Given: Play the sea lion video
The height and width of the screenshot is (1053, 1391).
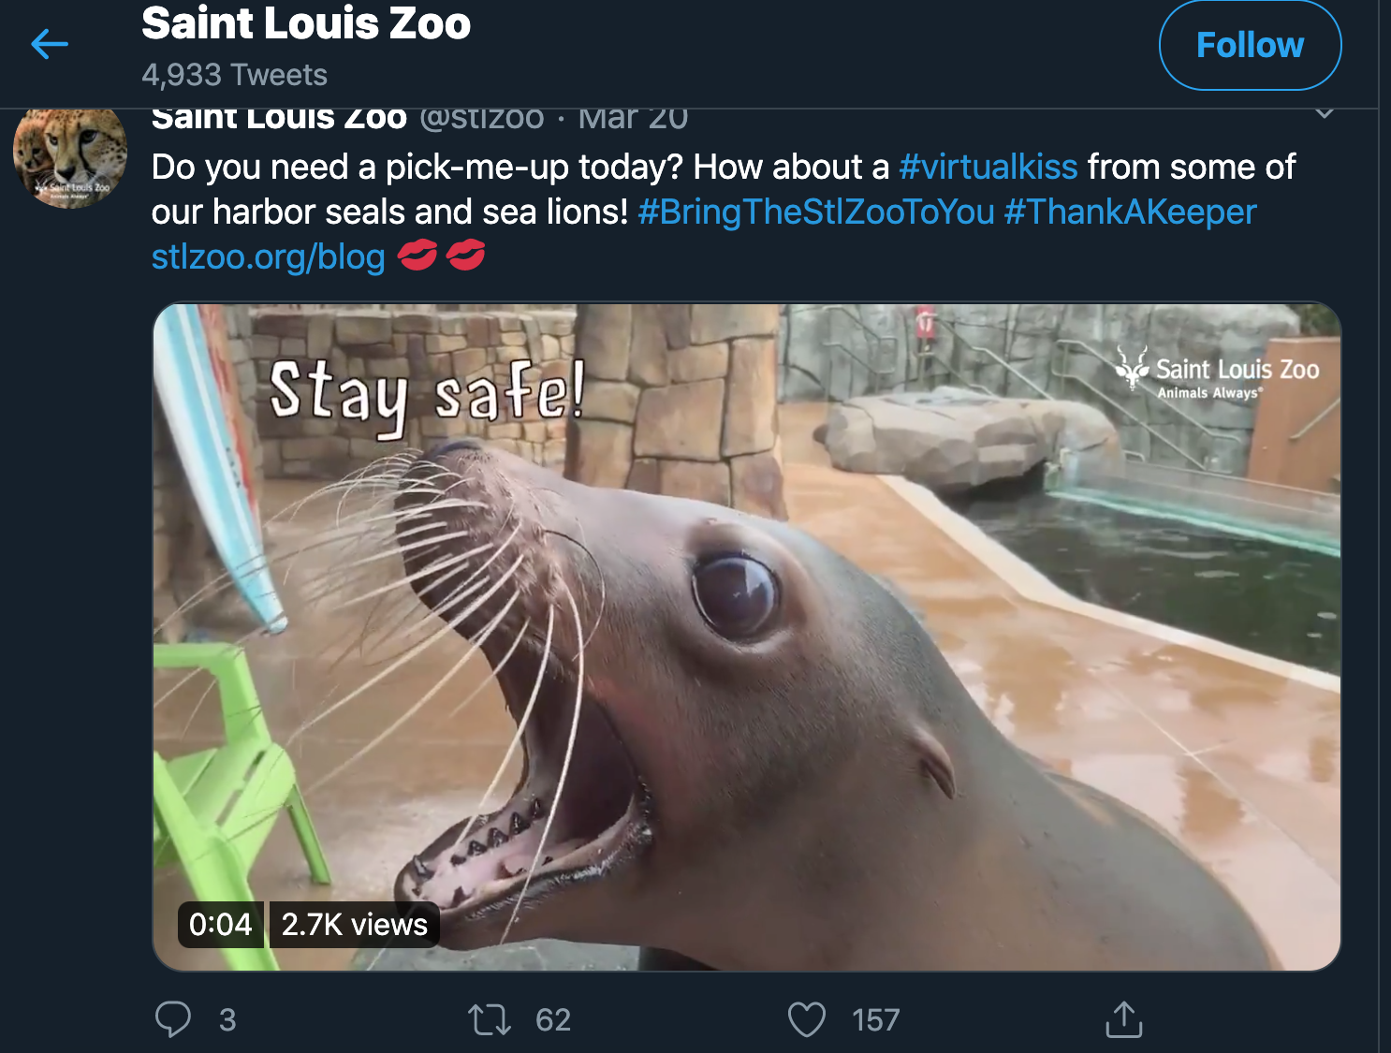Looking at the screenshot, I should click(x=746, y=636).
